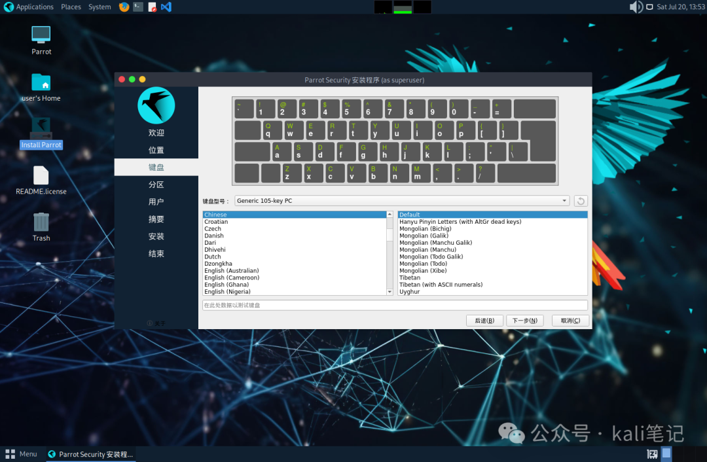Select Uyghur variant
Viewport: 707px width, 462px height.
click(x=492, y=292)
